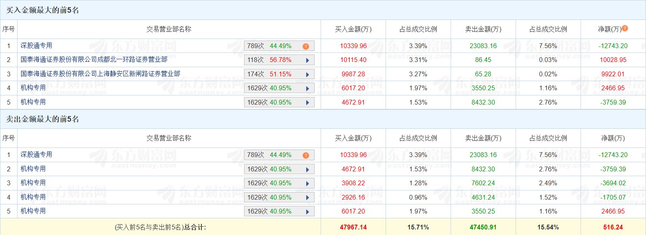Click the blue arrow in buy-table row 5 机构专用

[x=307, y=103]
